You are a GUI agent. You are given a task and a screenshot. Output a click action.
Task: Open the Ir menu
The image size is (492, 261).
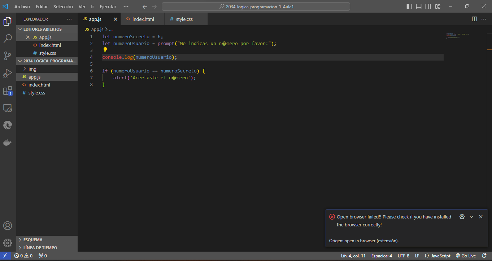coord(93,6)
